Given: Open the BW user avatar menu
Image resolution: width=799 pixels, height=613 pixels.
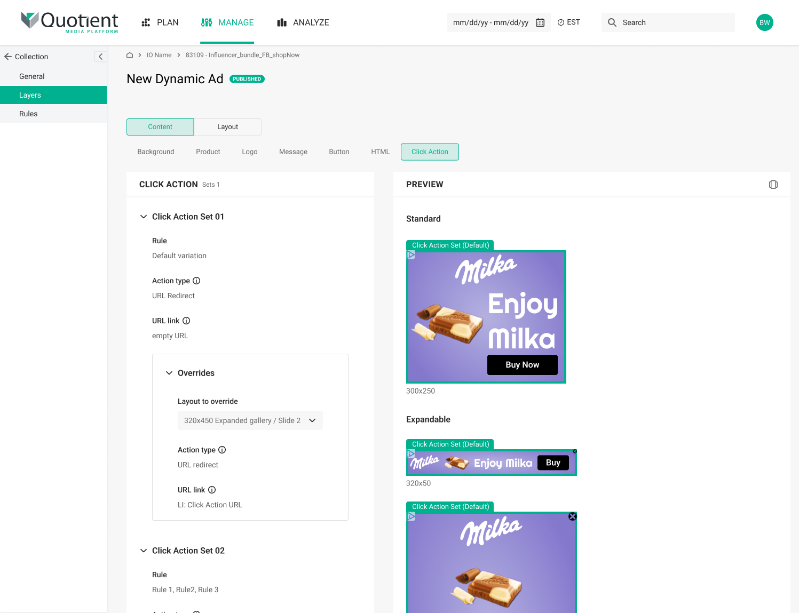Looking at the screenshot, I should tap(765, 22).
